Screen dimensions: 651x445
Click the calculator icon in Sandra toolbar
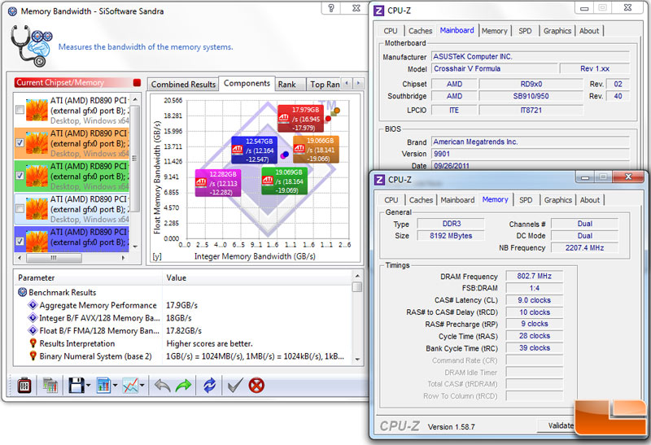coord(24,386)
